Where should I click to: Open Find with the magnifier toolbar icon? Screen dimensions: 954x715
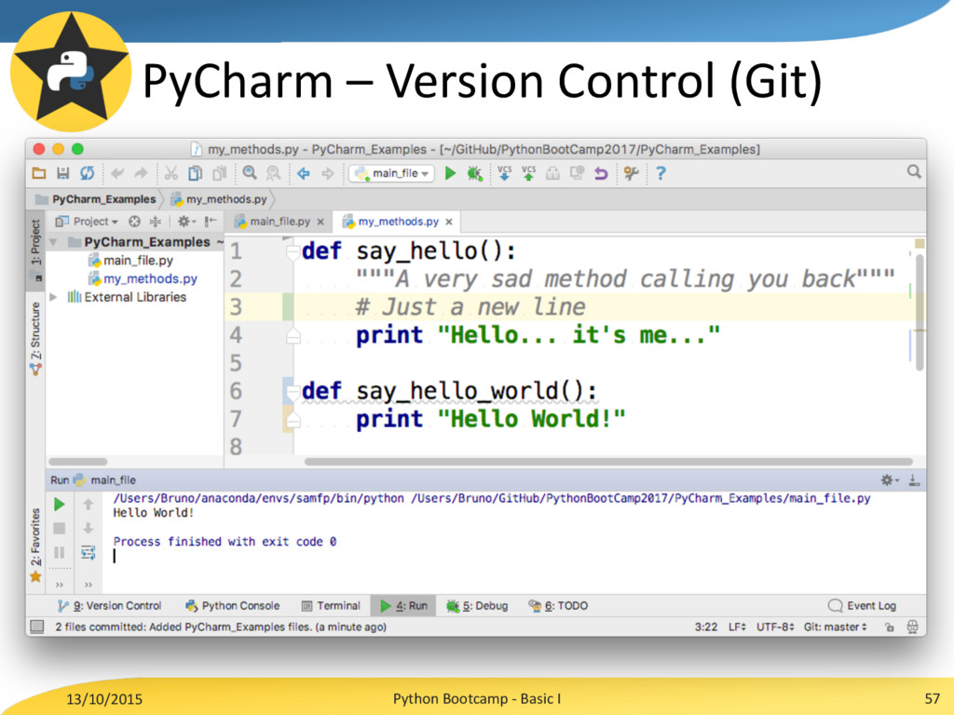(x=250, y=173)
